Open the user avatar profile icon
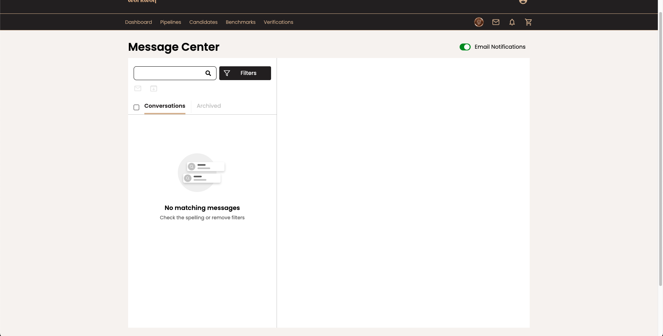Screen dimensions: 663x336 [x=479, y=22]
